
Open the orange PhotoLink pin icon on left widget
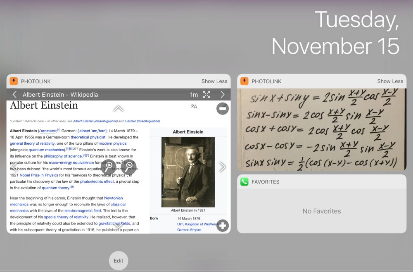[x=14, y=81]
